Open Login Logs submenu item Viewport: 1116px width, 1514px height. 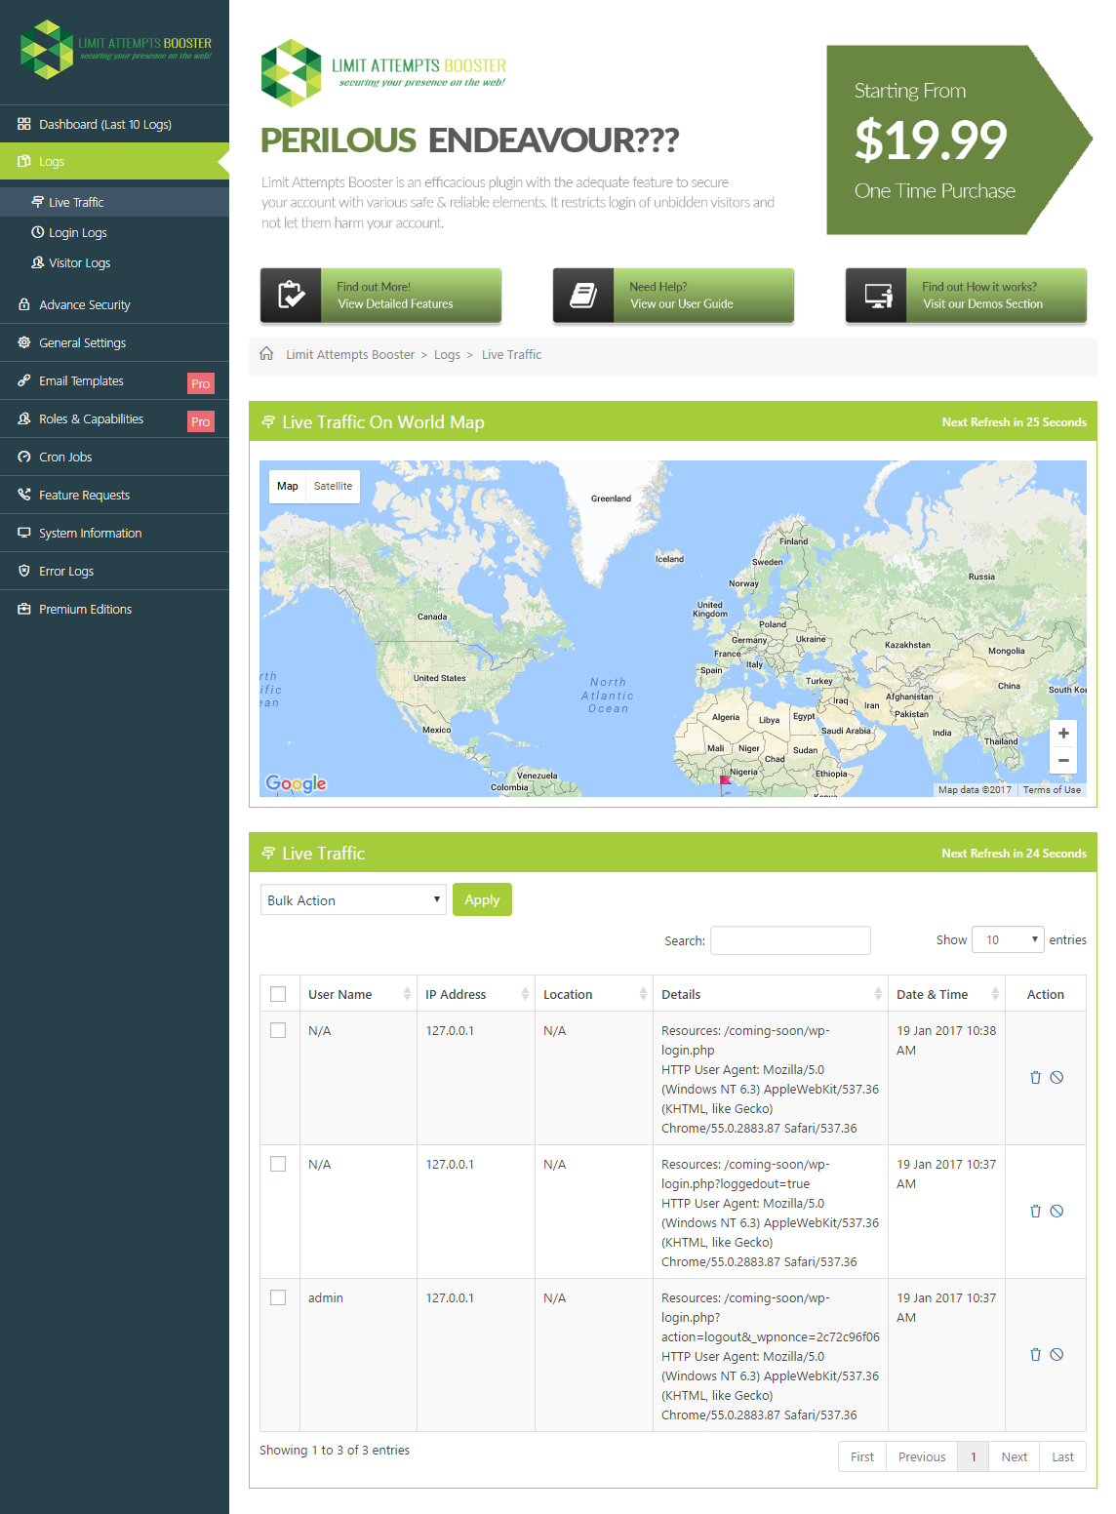point(78,232)
